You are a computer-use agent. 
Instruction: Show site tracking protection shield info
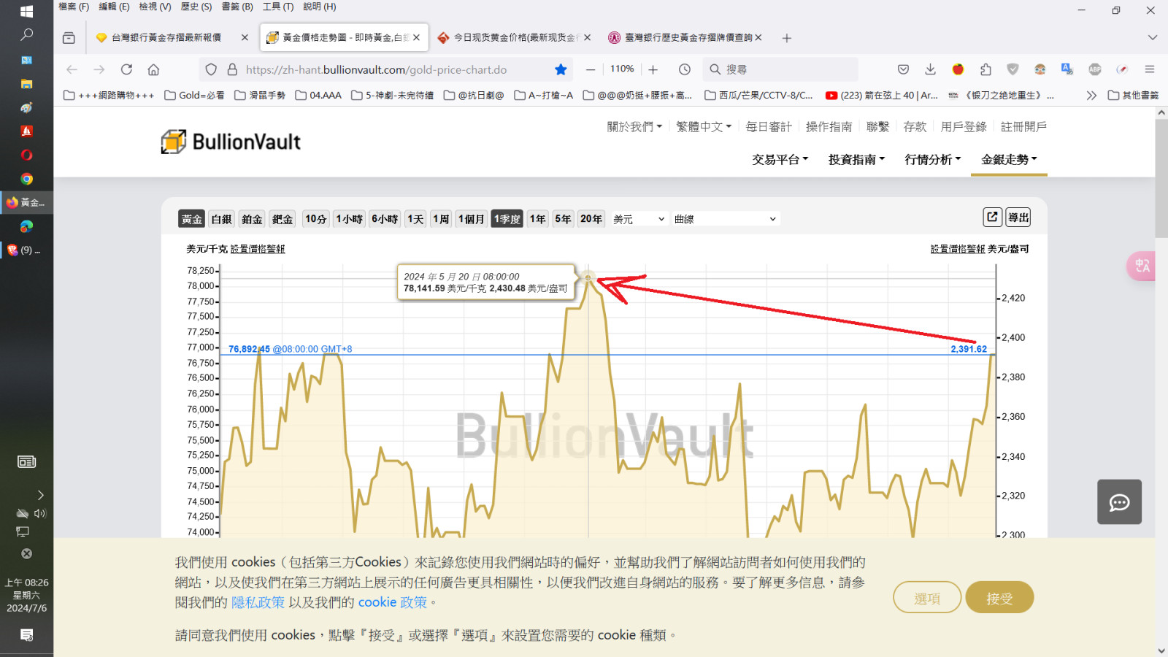[211, 69]
